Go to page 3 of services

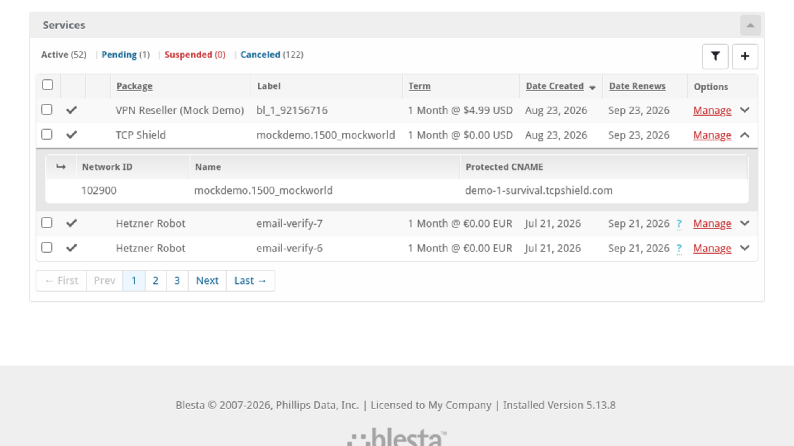177,281
